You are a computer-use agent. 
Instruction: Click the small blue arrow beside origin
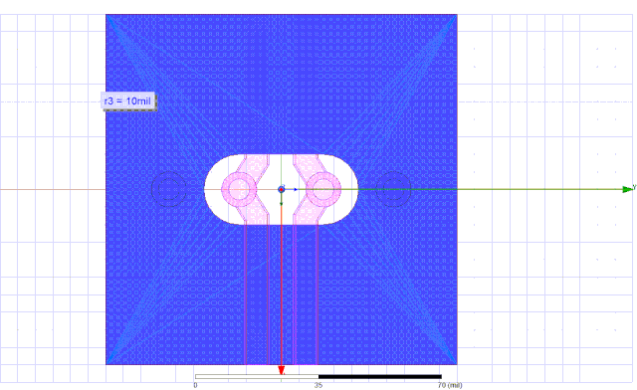(x=296, y=189)
